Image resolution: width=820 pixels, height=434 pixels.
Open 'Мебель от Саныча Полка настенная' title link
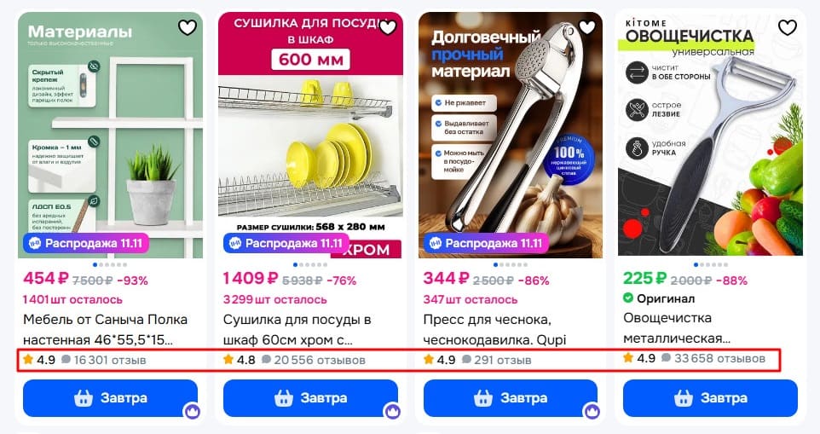pyautogui.click(x=105, y=329)
